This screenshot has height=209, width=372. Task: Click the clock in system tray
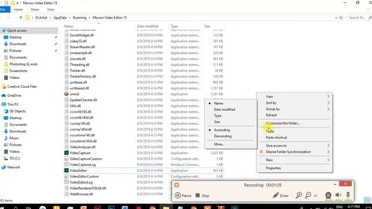click(353, 207)
